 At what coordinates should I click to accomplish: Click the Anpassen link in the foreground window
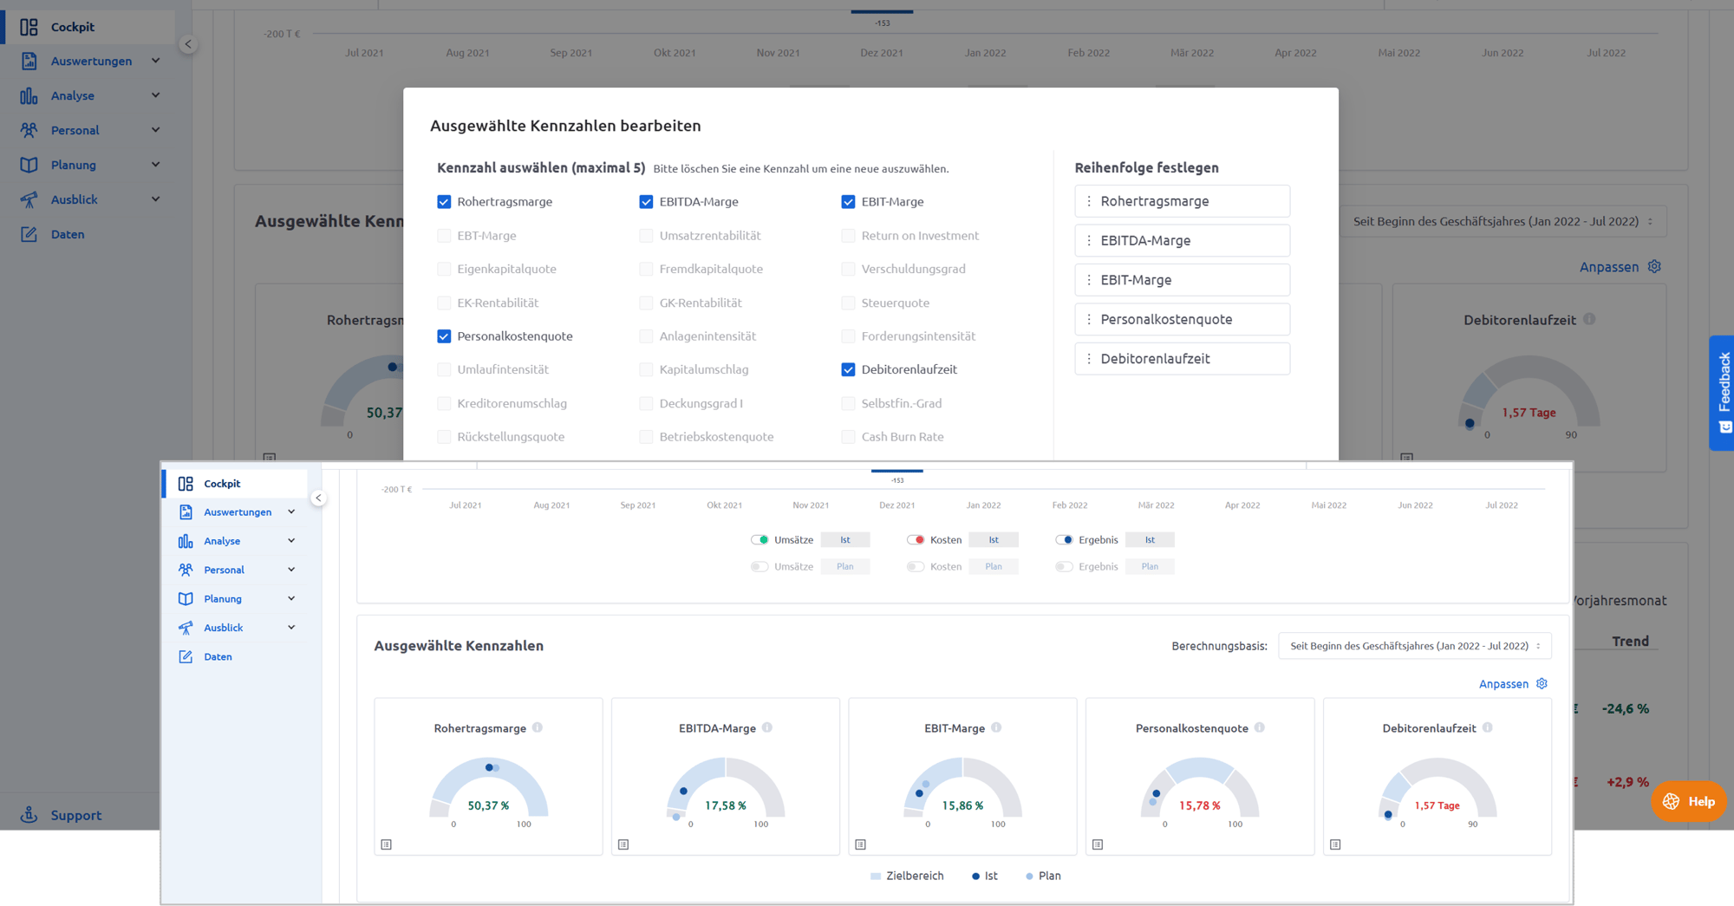point(1503,684)
